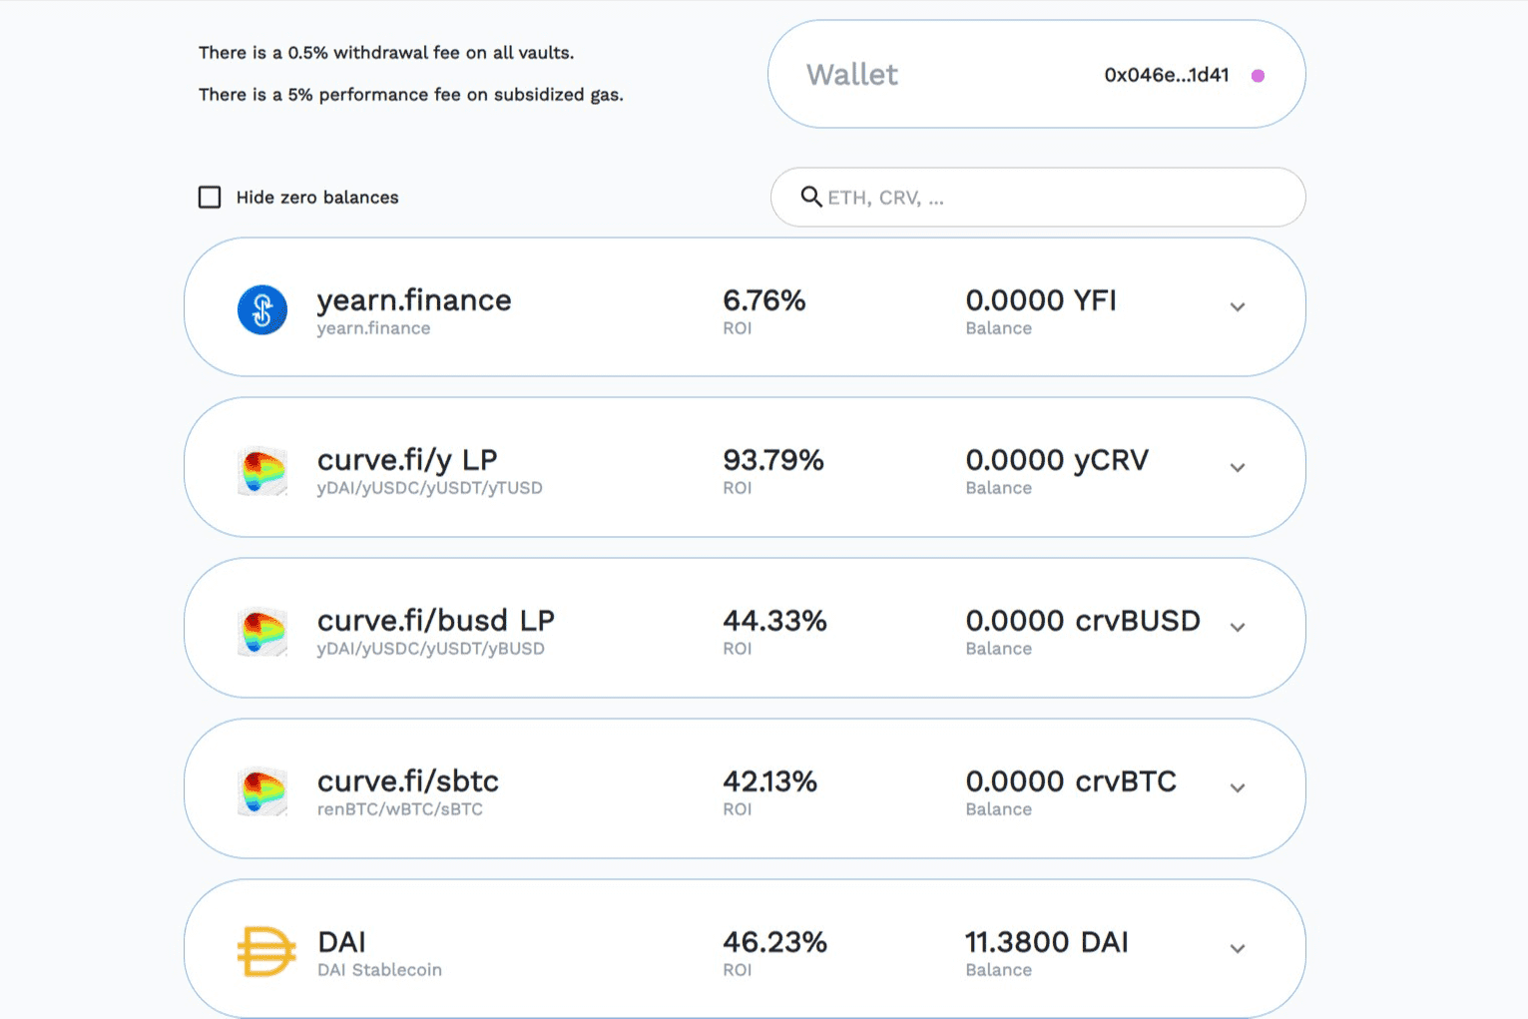Check the box beside Hide zero balances label
This screenshot has height=1019, width=1528.
tap(210, 197)
